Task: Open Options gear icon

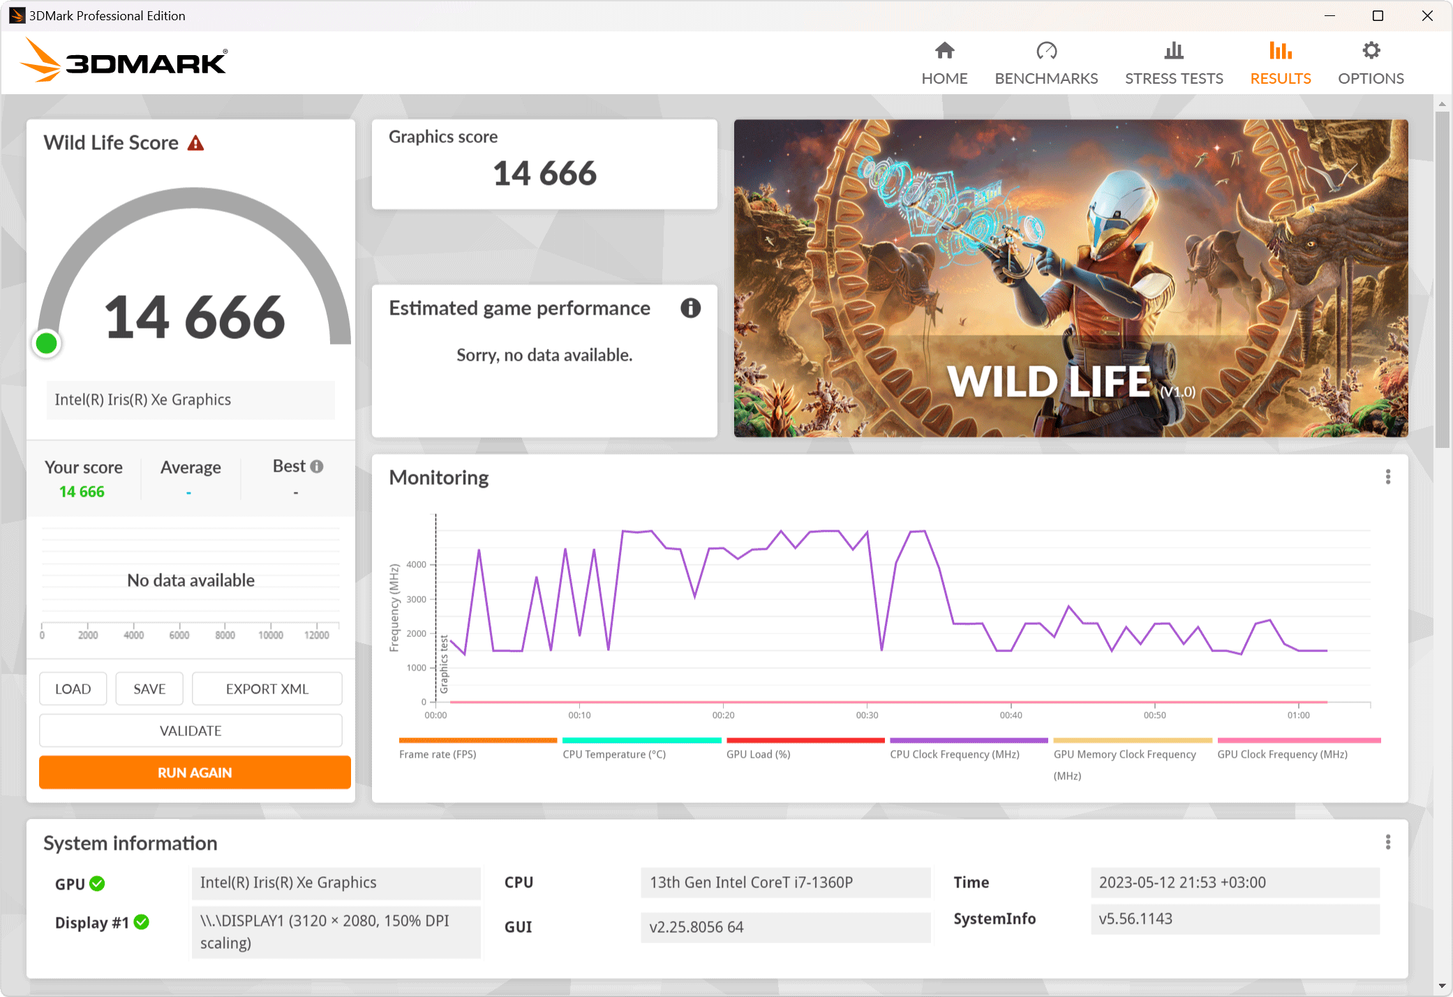Action: coord(1371,51)
